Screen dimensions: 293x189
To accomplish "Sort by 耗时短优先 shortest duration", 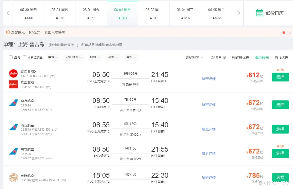I will point(240,58).
